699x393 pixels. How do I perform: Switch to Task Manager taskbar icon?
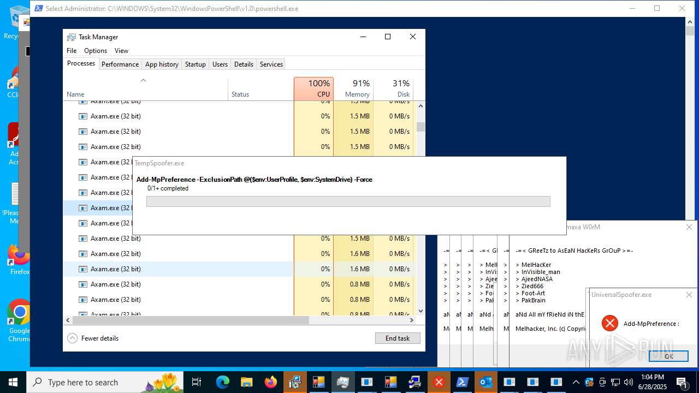343,382
